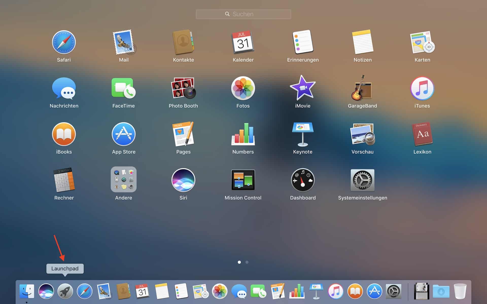
Task: Open the document stack in the Dock
Action: click(x=422, y=291)
